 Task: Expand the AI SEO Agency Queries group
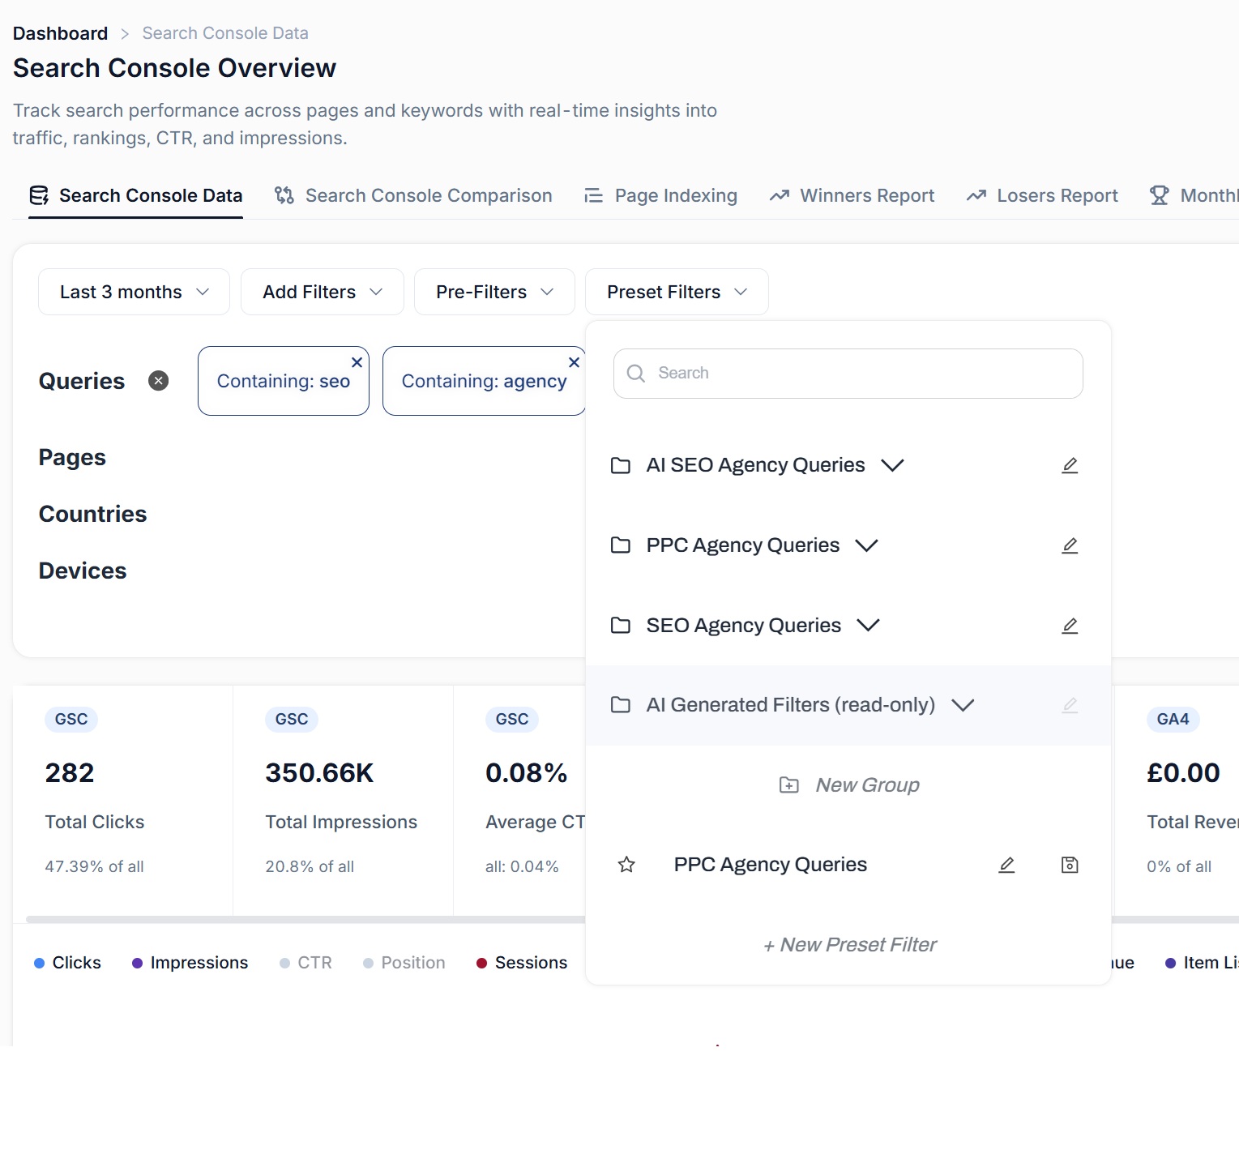pos(892,465)
